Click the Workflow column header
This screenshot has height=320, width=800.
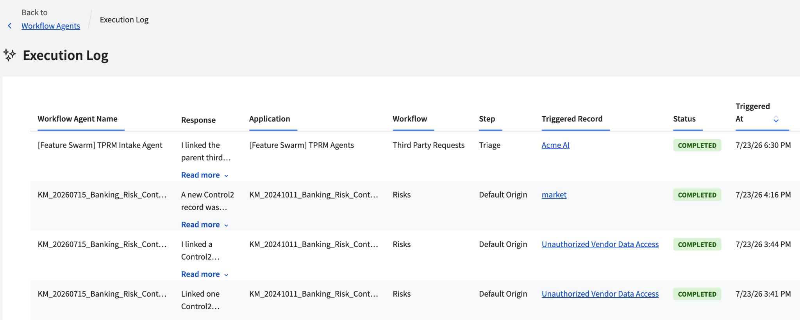tap(410, 119)
